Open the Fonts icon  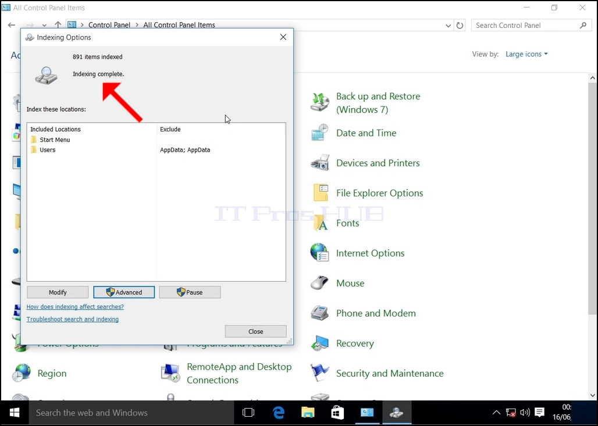pos(321,223)
